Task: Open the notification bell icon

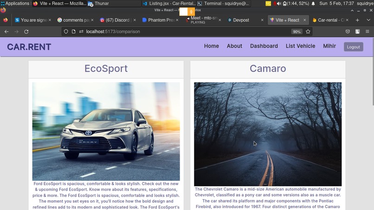Action: (x=313, y=4)
